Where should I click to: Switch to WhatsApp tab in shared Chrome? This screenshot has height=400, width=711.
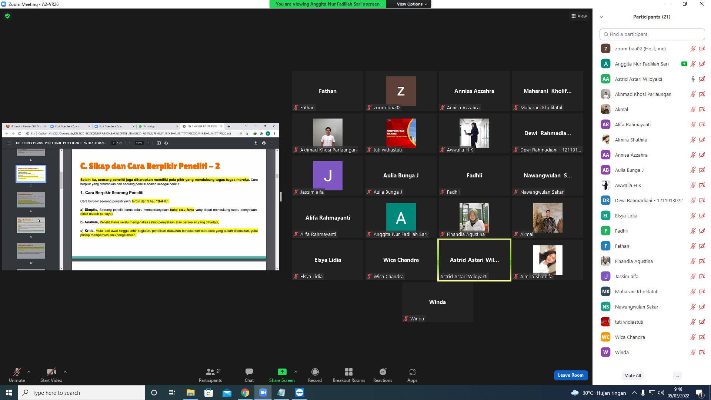[x=158, y=126]
